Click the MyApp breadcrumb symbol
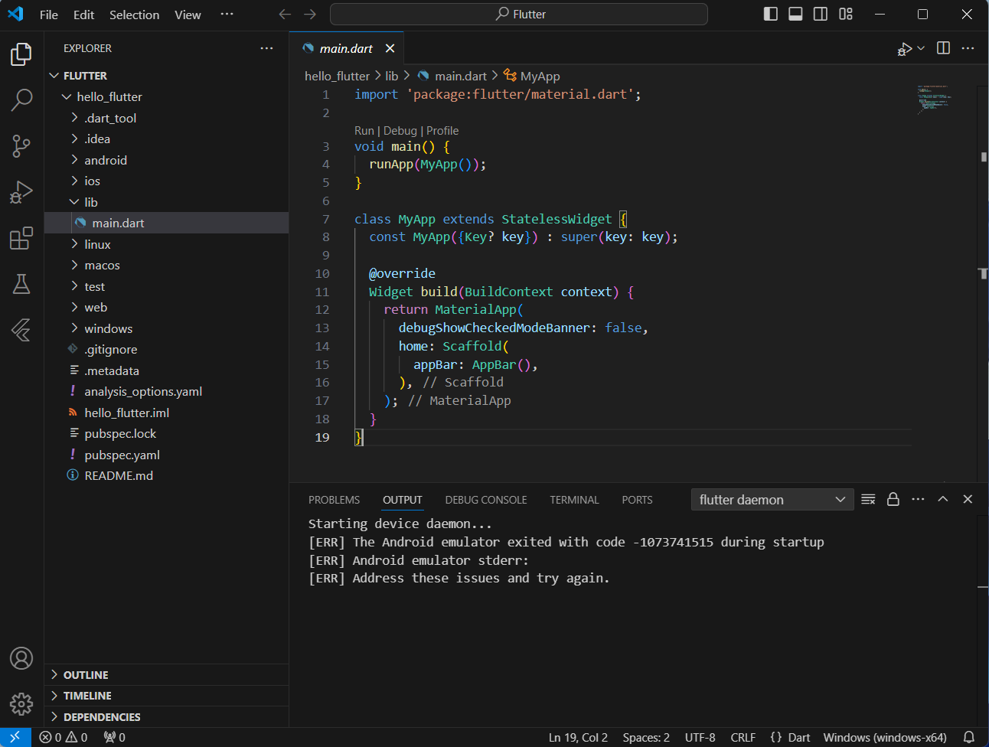 click(532, 76)
